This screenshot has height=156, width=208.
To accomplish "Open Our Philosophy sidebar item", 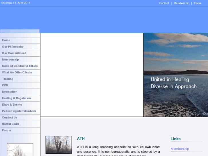I will click(x=20, y=47).
